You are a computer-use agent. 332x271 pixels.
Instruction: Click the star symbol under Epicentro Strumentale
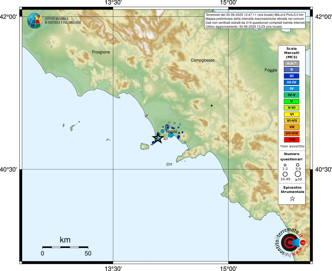click(292, 198)
